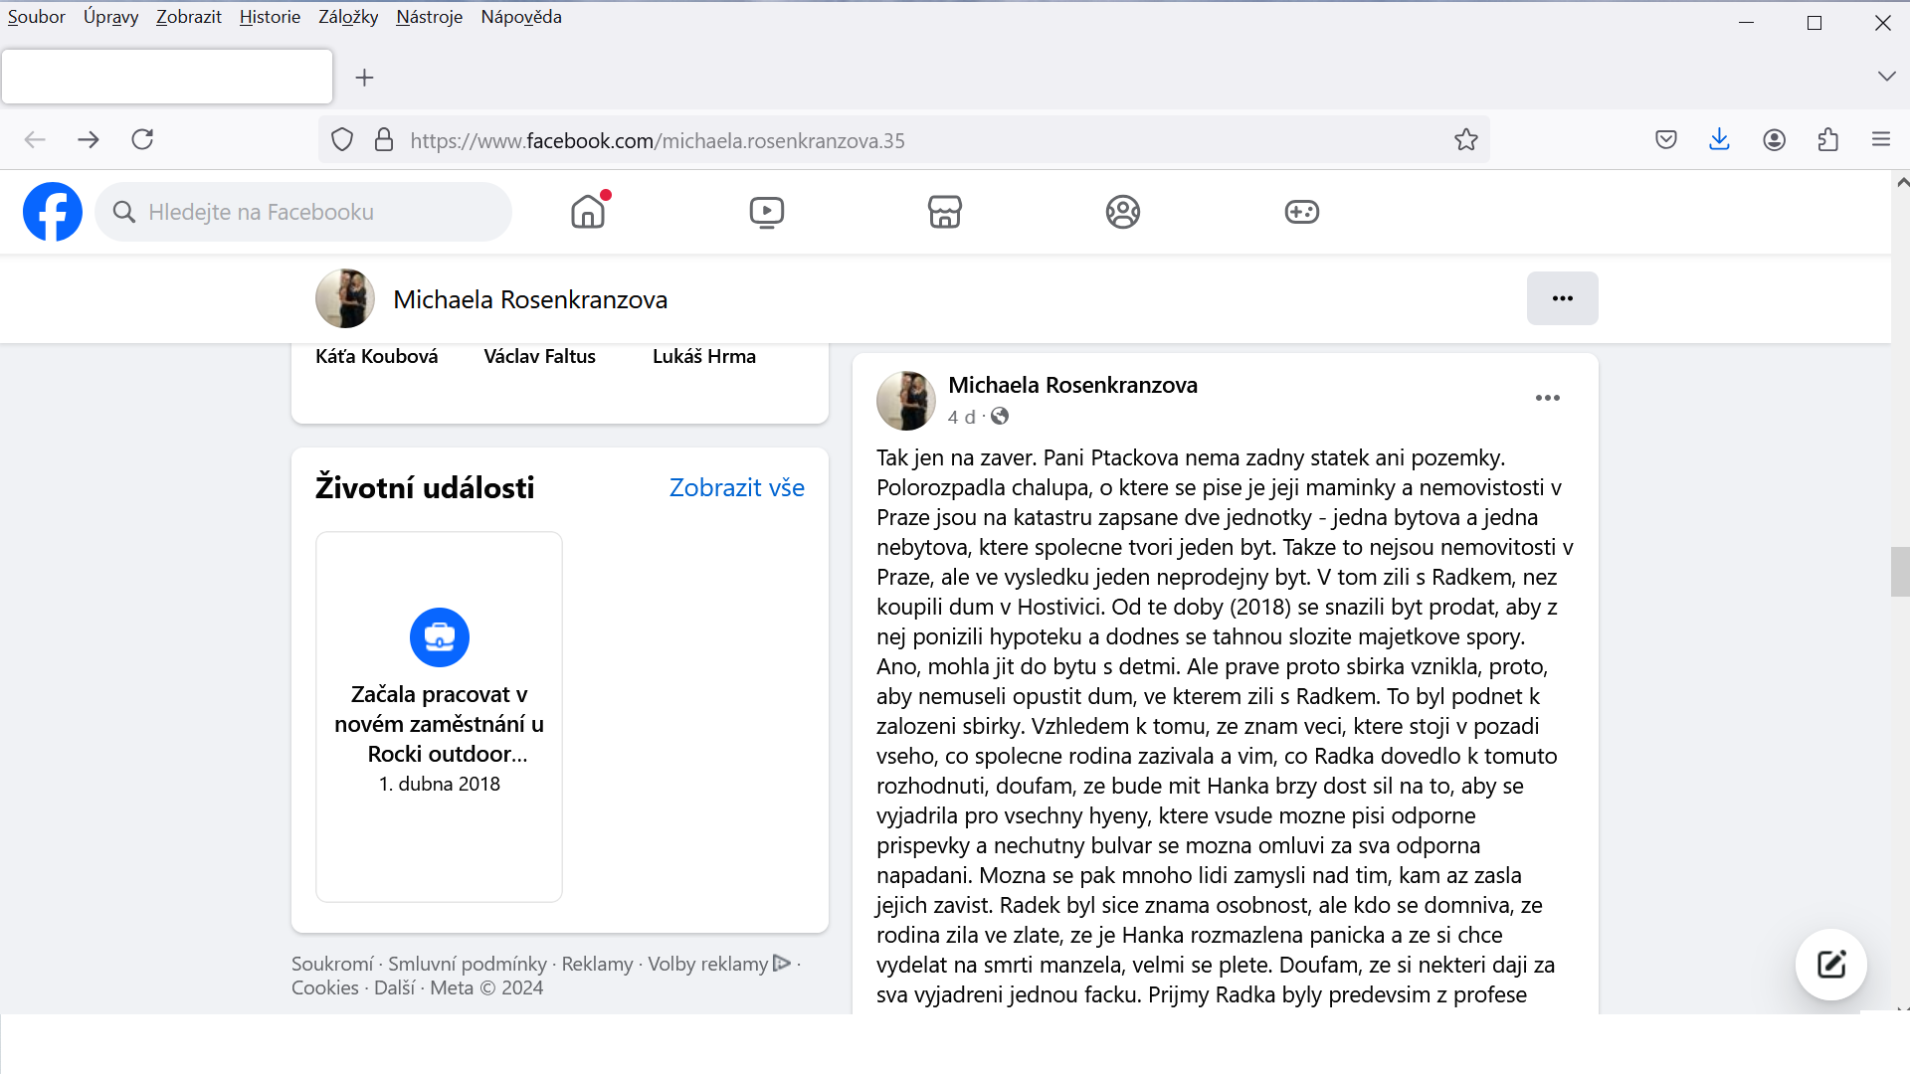Screen dimensions: 1910x1074
Task: Click Zobrazit vše life events link
Action: click(x=736, y=487)
